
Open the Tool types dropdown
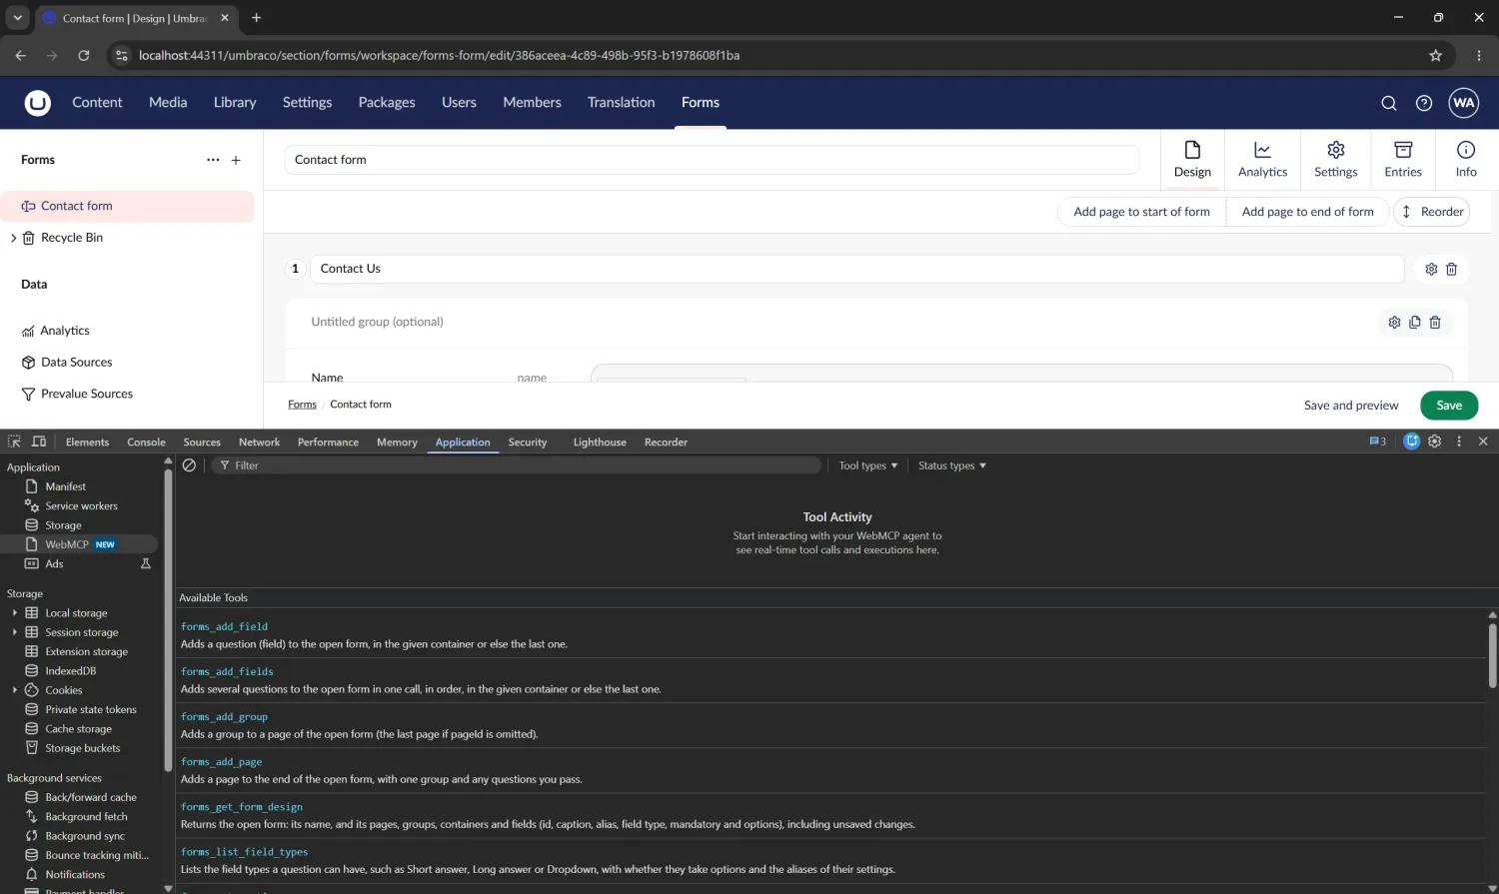pos(868,465)
